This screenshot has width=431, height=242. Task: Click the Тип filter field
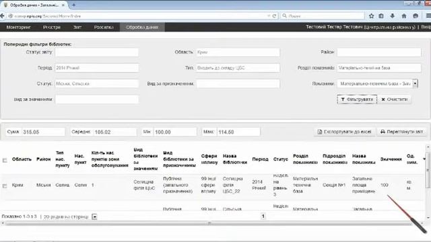[x=238, y=68]
